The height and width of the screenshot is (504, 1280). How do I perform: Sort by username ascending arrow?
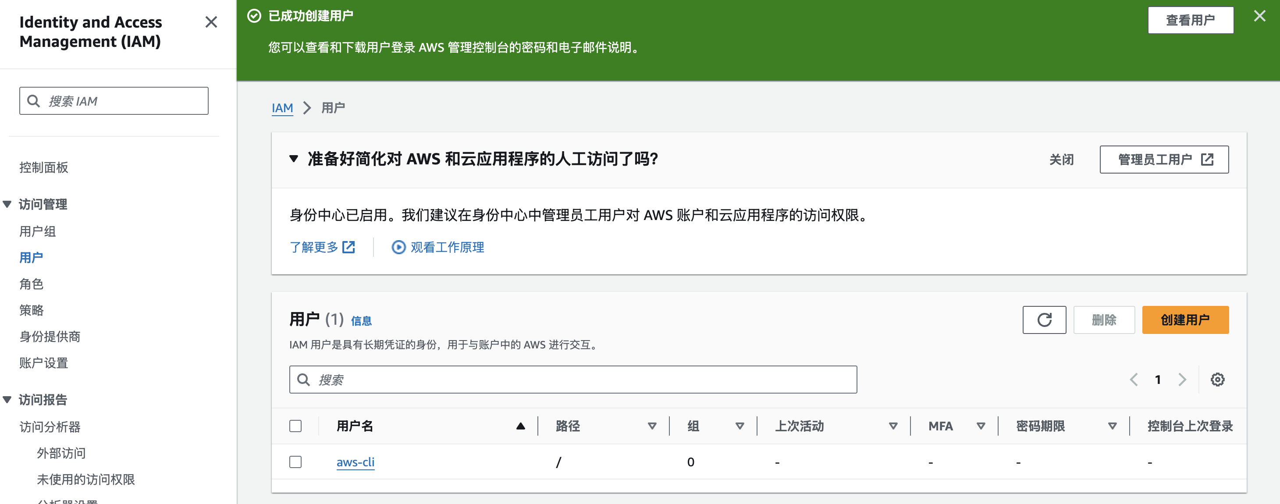pyautogui.click(x=520, y=426)
